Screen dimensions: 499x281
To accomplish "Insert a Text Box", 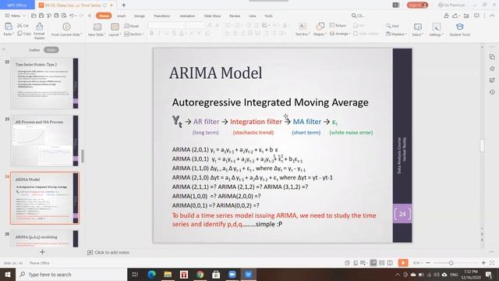I will pyautogui.click(x=303, y=30).
